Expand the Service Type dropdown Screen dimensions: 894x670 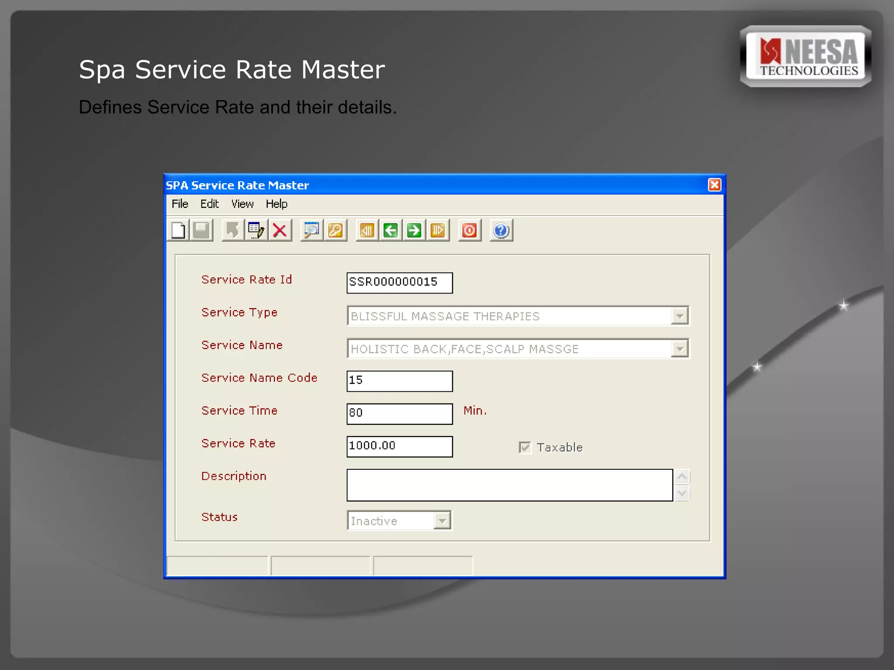click(680, 316)
